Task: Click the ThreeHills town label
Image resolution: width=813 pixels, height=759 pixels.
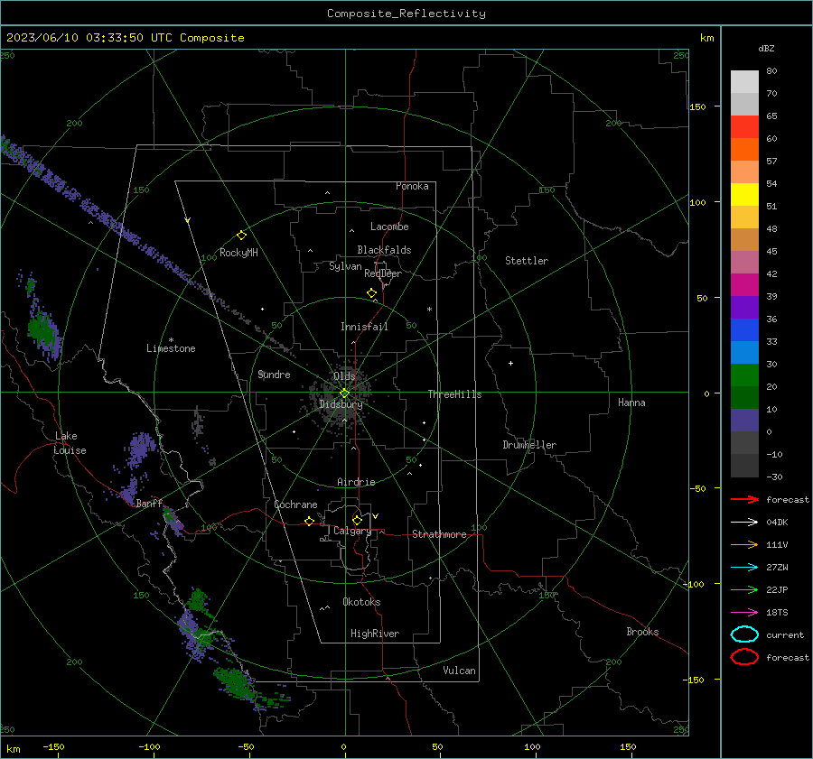Action: coord(454,394)
